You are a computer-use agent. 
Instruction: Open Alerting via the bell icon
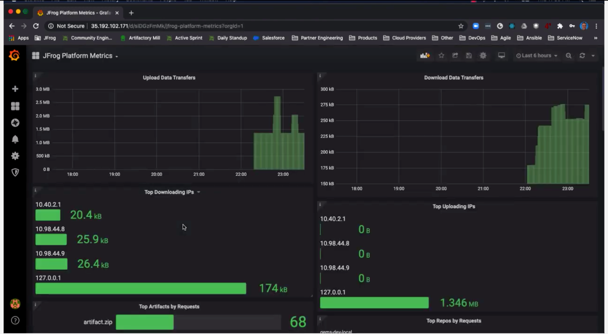pyautogui.click(x=15, y=139)
